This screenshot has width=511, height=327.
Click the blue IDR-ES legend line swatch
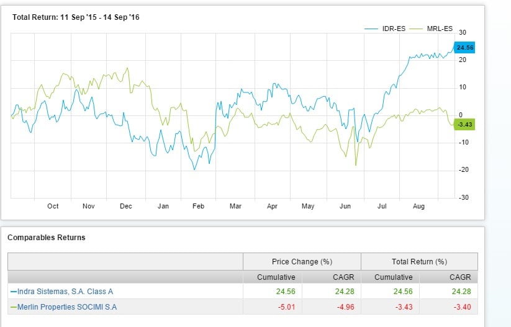click(372, 29)
